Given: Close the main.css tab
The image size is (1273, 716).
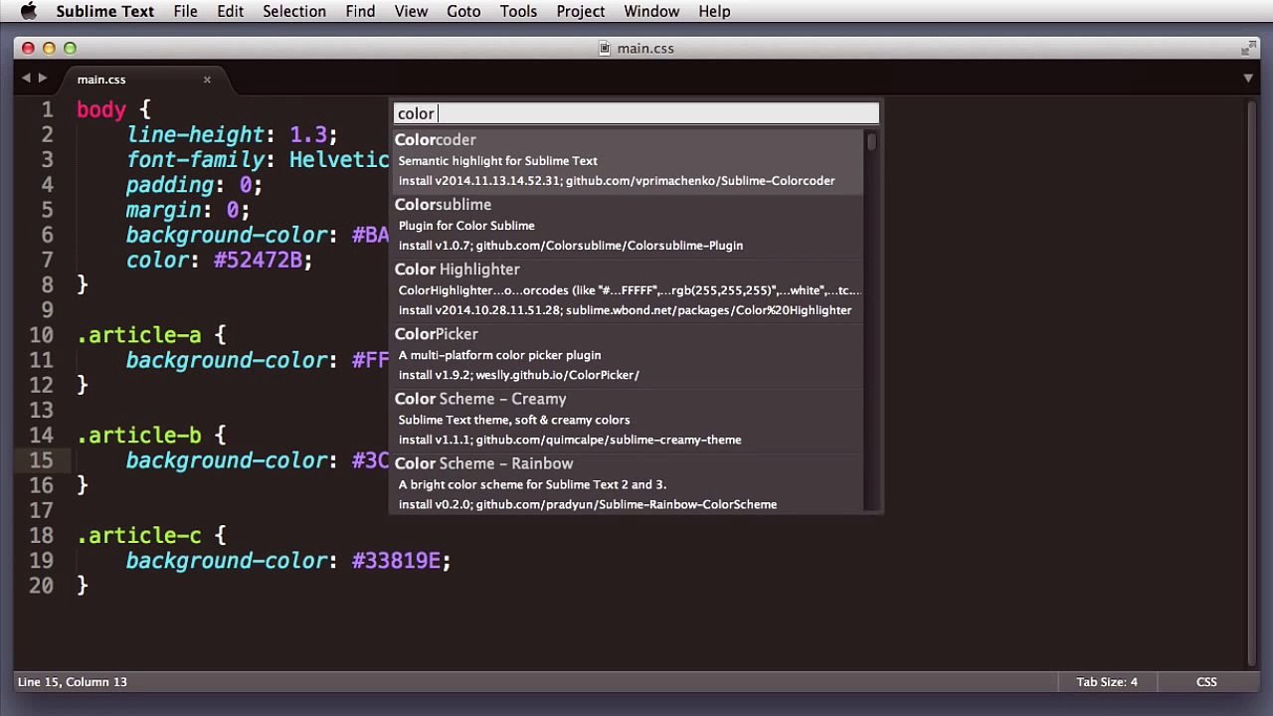Looking at the screenshot, I should (x=207, y=80).
